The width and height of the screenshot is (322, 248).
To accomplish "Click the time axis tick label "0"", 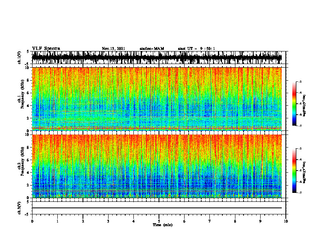I will pyautogui.click(x=32, y=221).
